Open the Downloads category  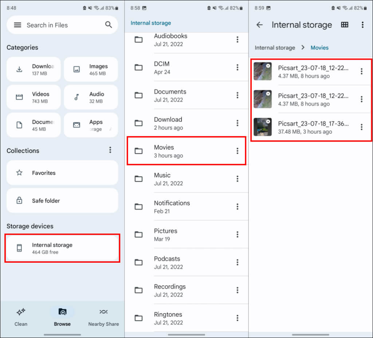click(34, 69)
